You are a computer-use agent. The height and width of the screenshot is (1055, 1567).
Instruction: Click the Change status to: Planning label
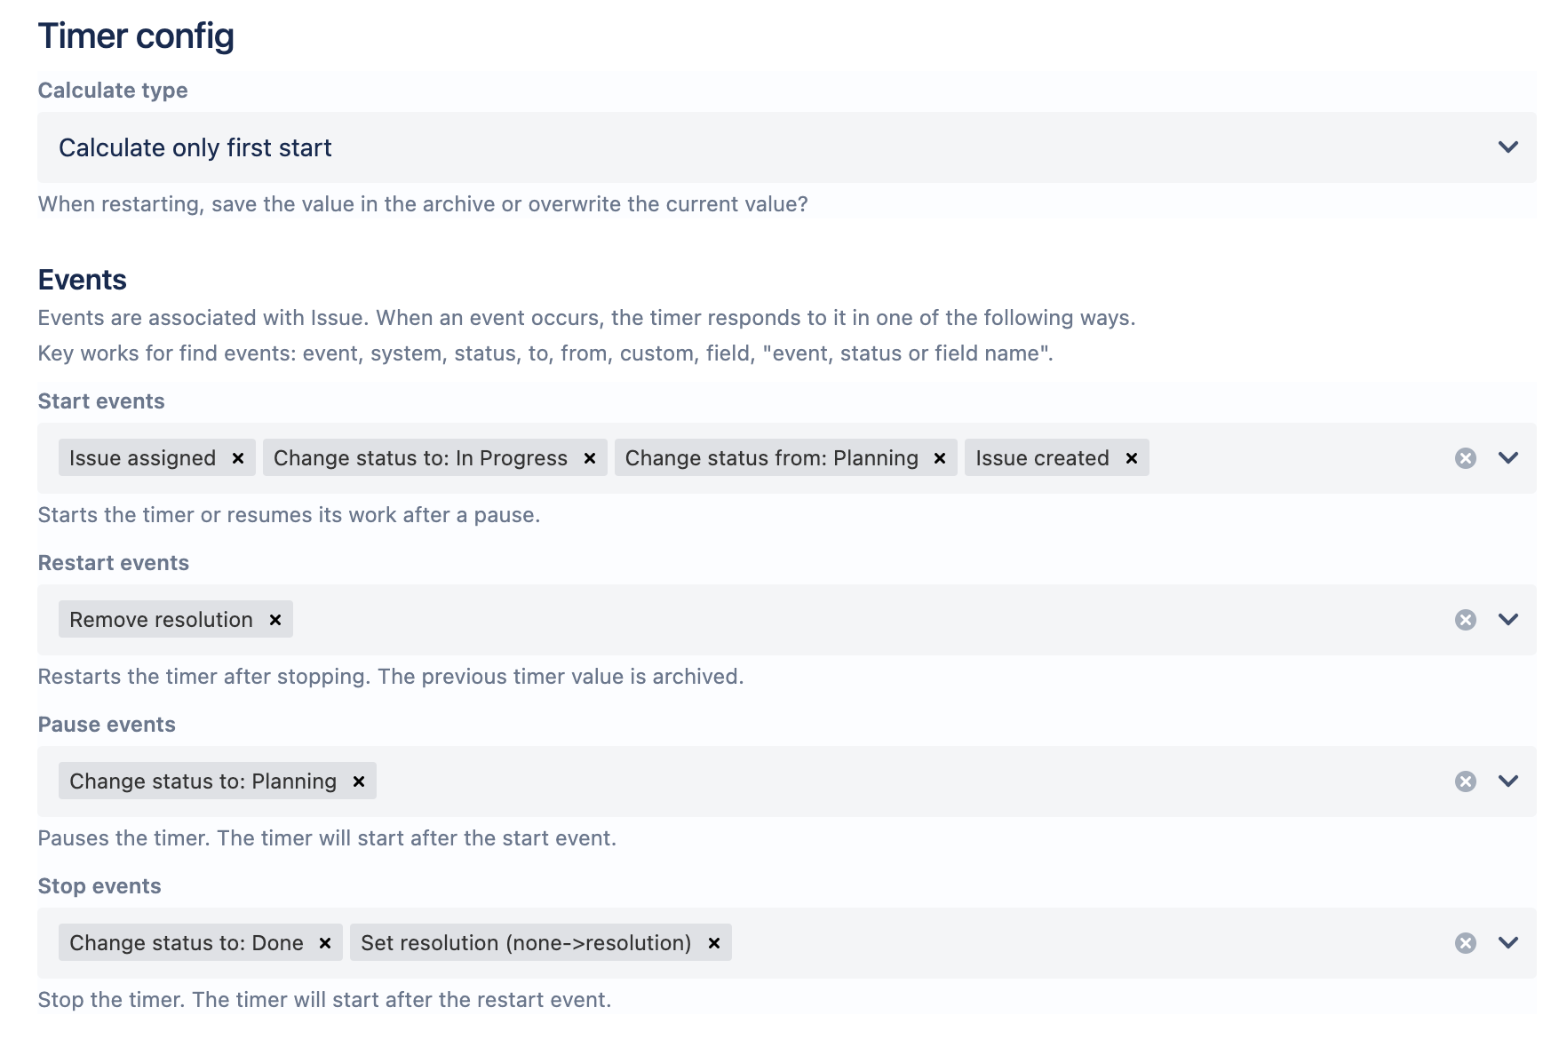tap(203, 781)
